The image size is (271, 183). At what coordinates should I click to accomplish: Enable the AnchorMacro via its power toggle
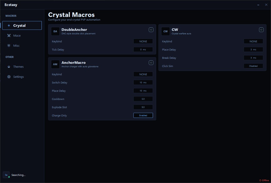coord(151,63)
